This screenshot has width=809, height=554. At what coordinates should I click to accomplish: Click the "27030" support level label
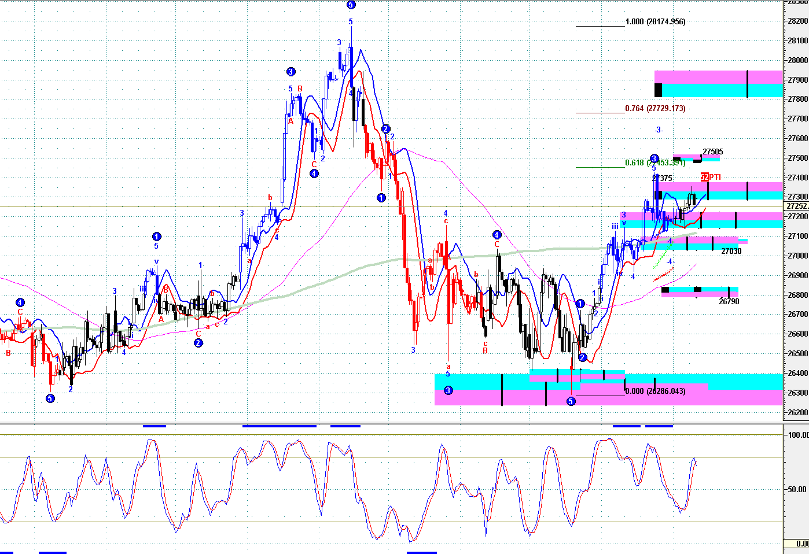[x=731, y=252]
